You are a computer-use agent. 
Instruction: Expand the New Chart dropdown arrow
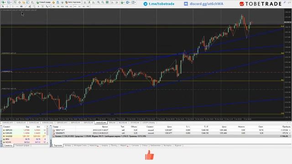pyautogui.click(x=5, y=2)
